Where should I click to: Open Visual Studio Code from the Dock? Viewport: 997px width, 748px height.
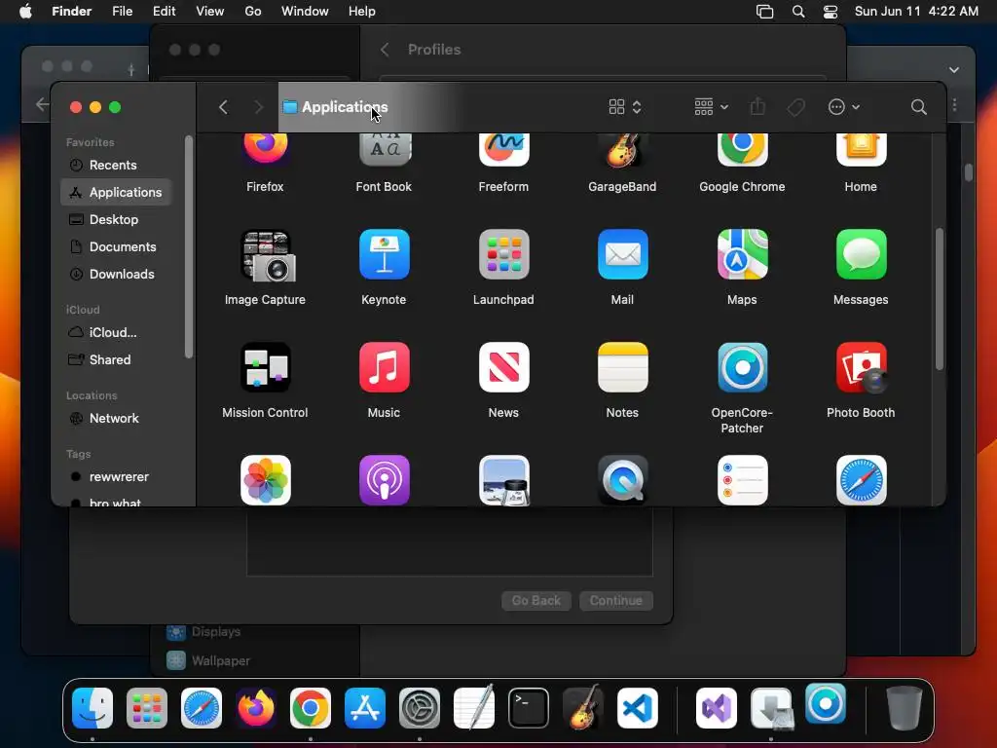(x=637, y=708)
